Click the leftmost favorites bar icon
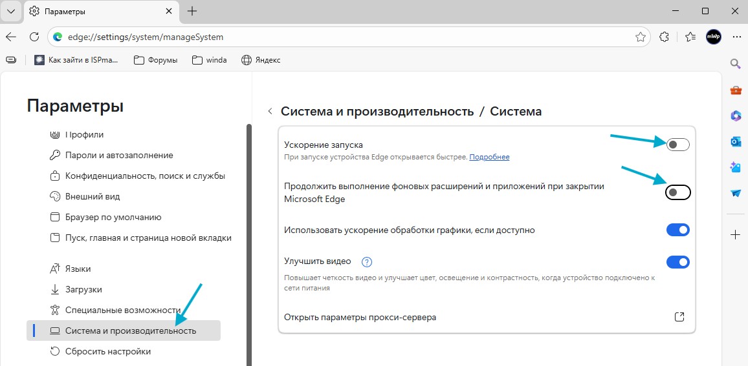The image size is (748, 366). 12,60
